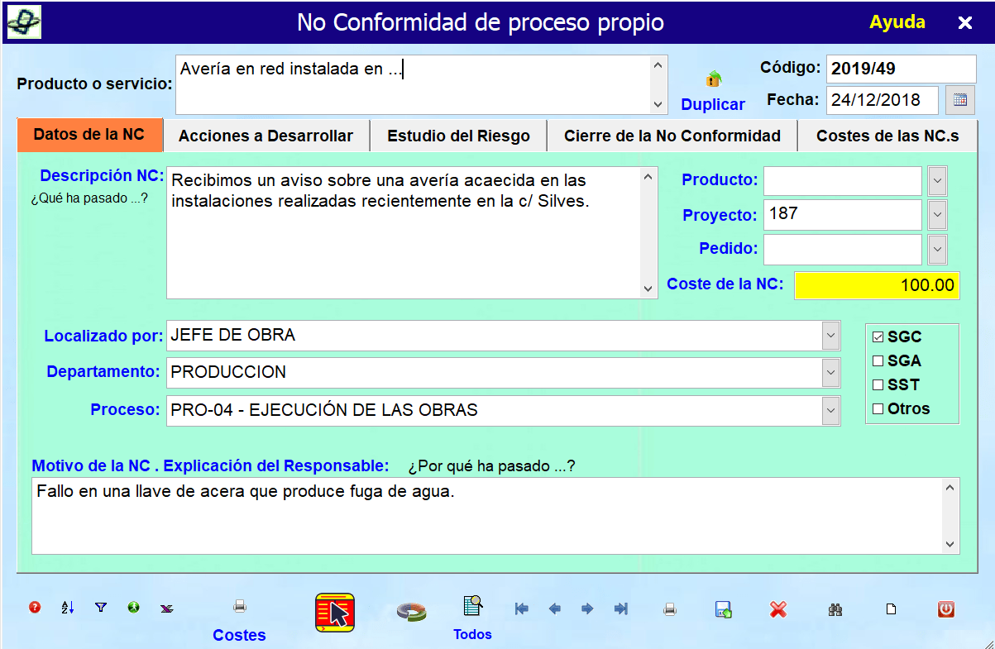Switch to Datos de la NC tab

click(89, 135)
